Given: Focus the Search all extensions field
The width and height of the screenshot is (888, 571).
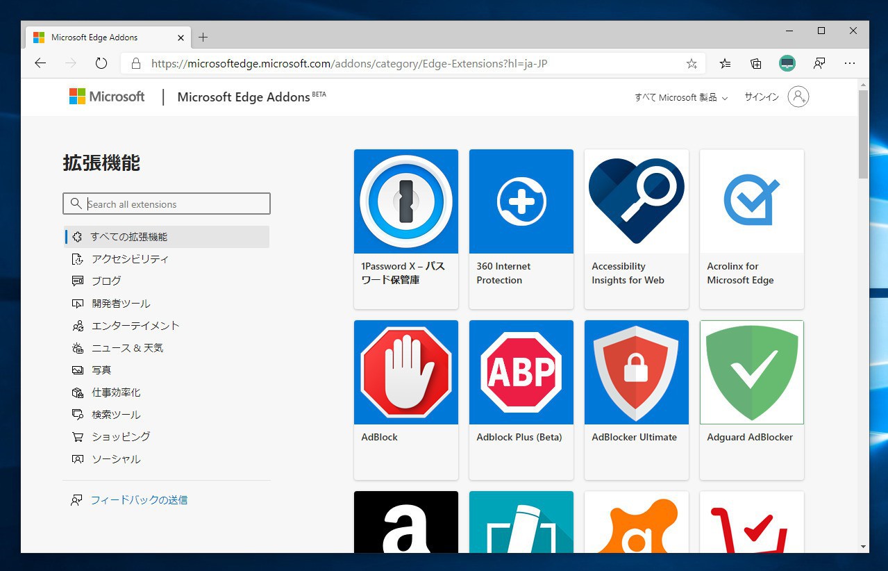Looking at the screenshot, I should point(167,204).
